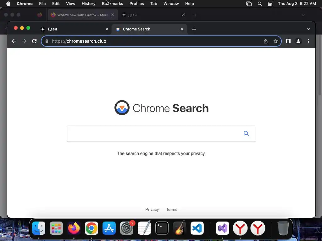
Task: Open Spotlight search in menu bar
Action: tap(259, 4)
